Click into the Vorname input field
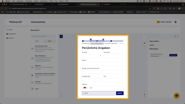The width and height of the screenshot is (185, 104). coord(113,56)
